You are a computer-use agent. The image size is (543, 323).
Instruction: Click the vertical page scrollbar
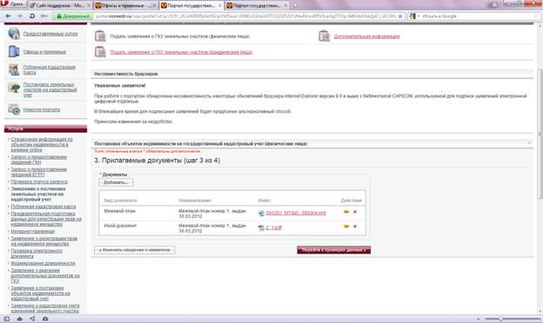[x=540, y=134]
